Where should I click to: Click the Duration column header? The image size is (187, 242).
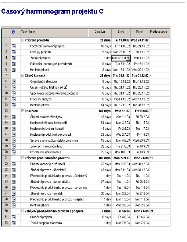pyautogui.click(x=100, y=33)
